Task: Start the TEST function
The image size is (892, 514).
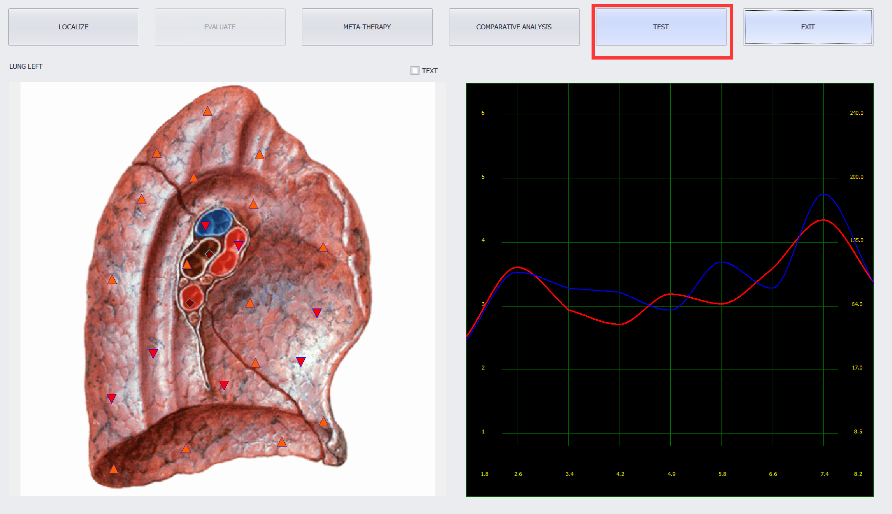Action: coord(661,27)
